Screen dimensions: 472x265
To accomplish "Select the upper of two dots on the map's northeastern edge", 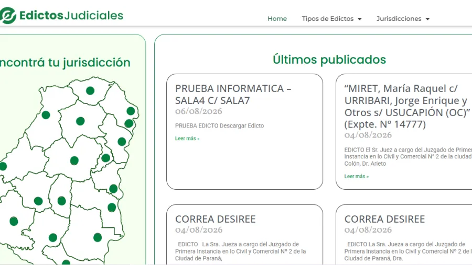I will [x=131, y=111].
